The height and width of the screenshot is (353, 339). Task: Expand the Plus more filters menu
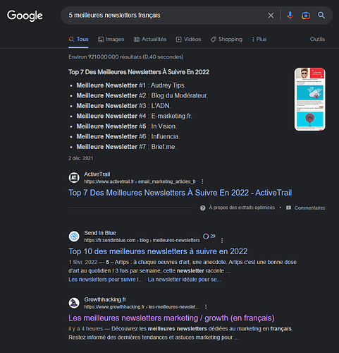tap(259, 40)
